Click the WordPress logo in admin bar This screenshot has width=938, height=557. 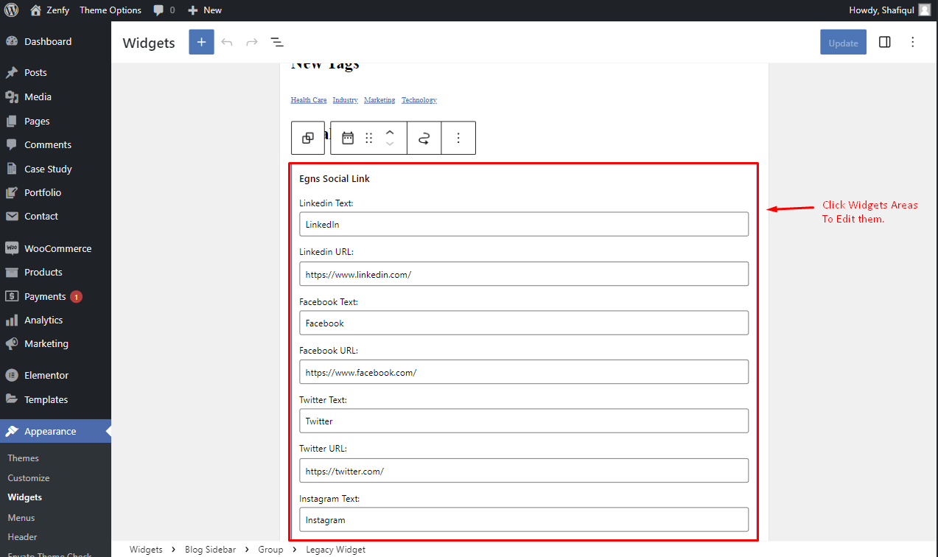coord(11,10)
